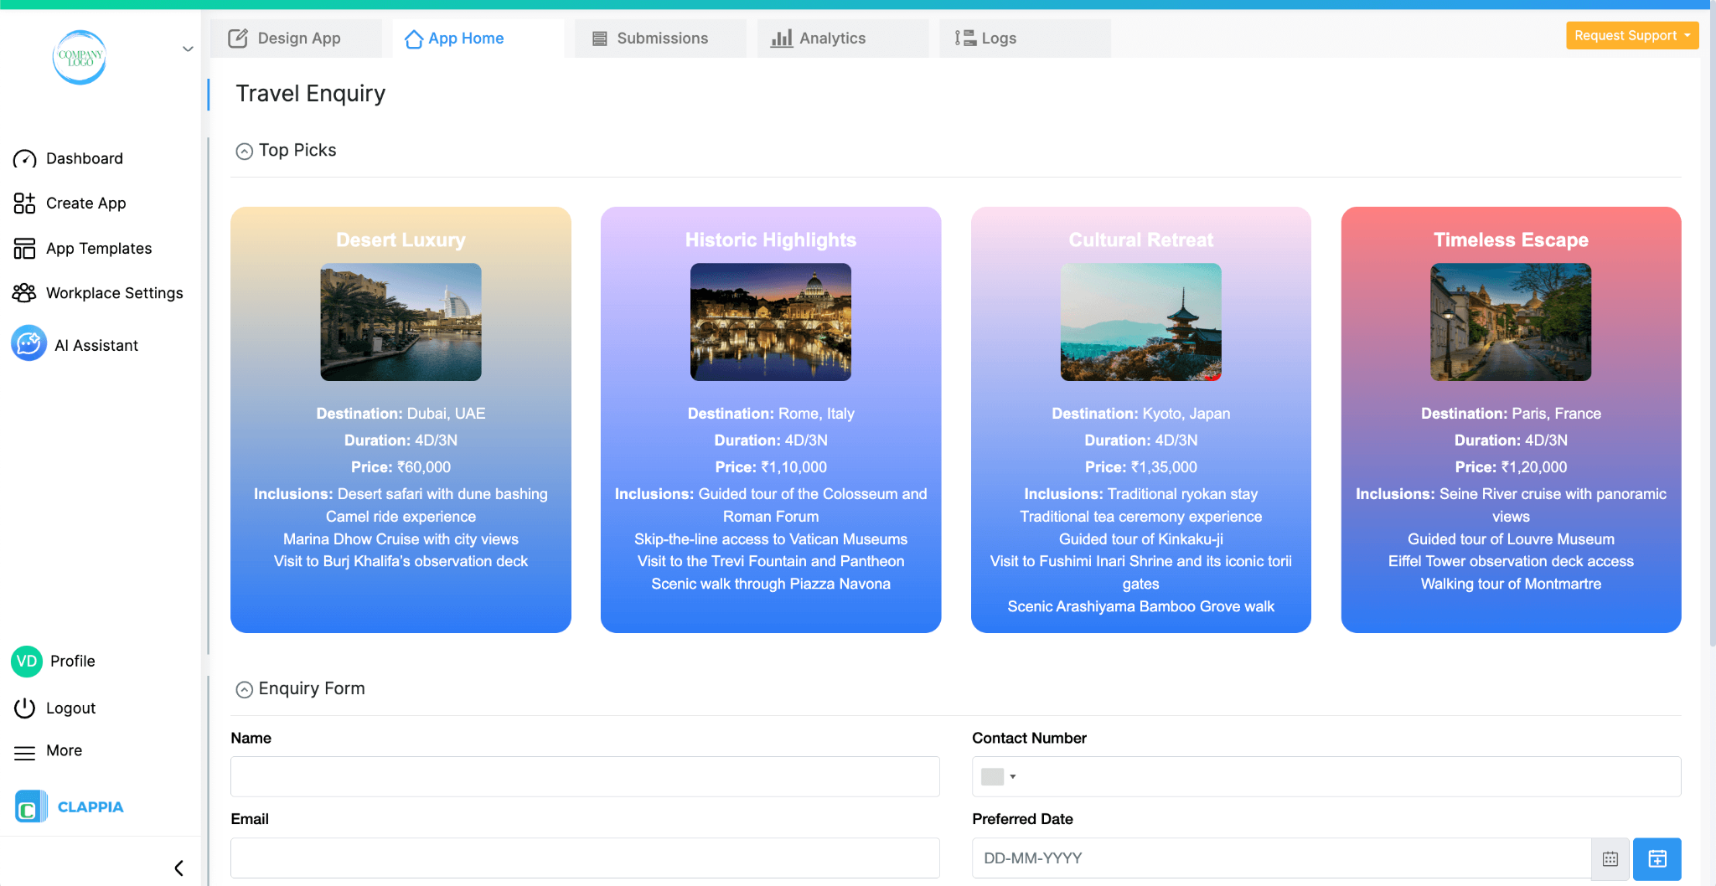
Task: Switch to the App Home tab
Action: pos(478,39)
